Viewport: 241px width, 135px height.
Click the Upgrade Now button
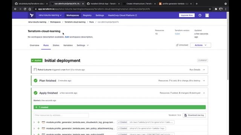(x=187, y=15)
